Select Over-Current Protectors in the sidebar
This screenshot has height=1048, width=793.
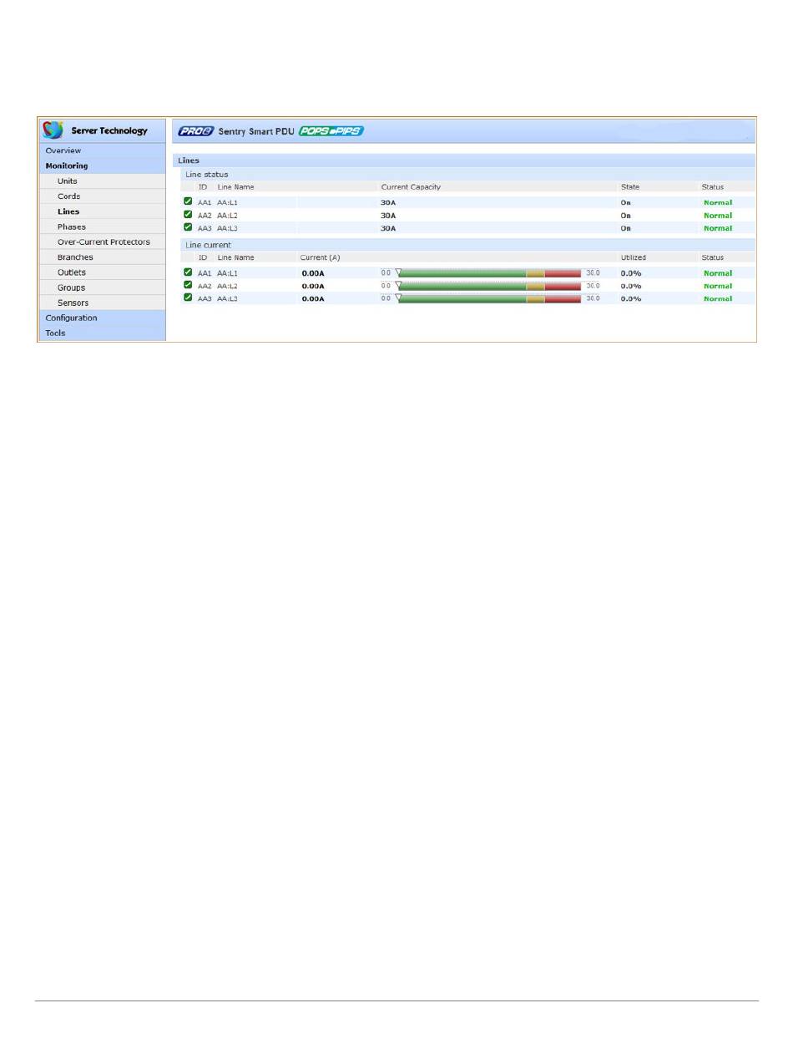[x=104, y=242]
